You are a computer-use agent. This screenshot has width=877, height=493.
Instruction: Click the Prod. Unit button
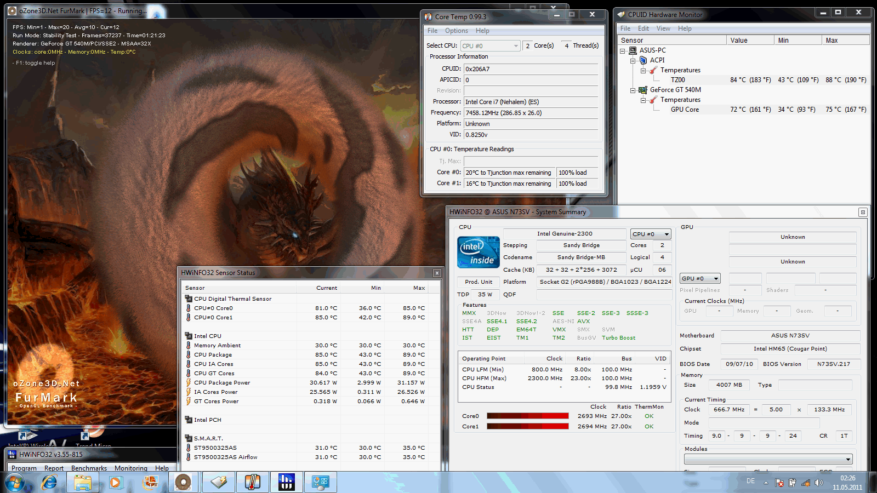[x=479, y=282]
